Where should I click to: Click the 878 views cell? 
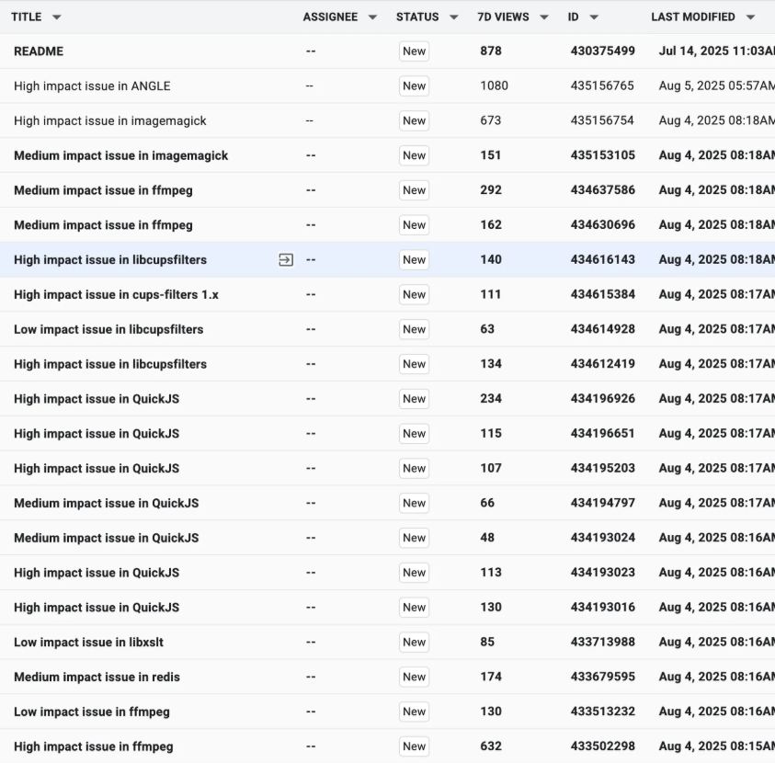pyautogui.click(x=491, y=51)
